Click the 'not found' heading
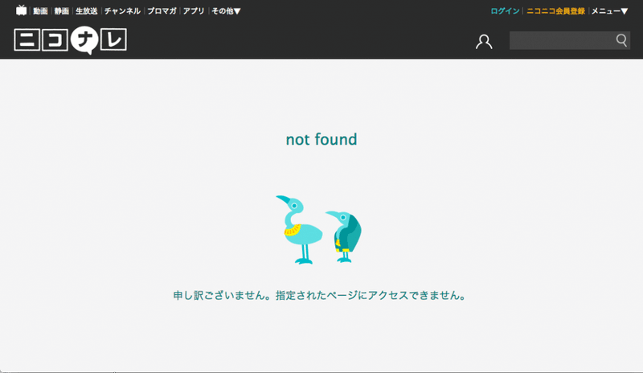Screen dimensions: 643x373 tap(321, 140)
